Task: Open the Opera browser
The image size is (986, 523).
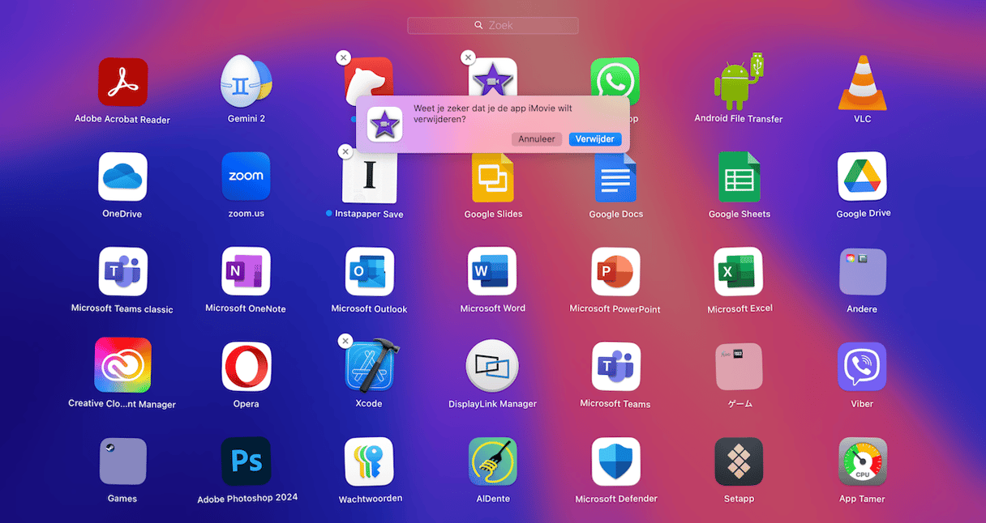Action: pos(246,367)
